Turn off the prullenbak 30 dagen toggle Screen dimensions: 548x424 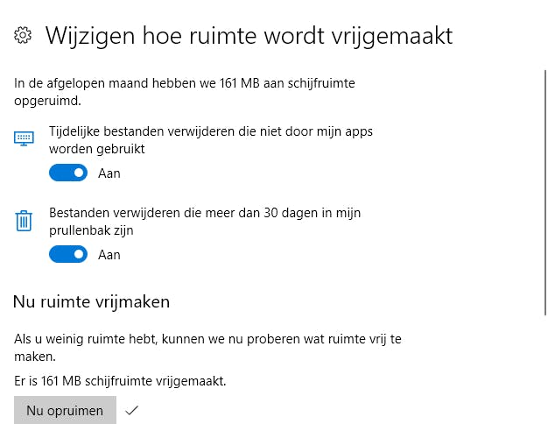coord(68,255)
